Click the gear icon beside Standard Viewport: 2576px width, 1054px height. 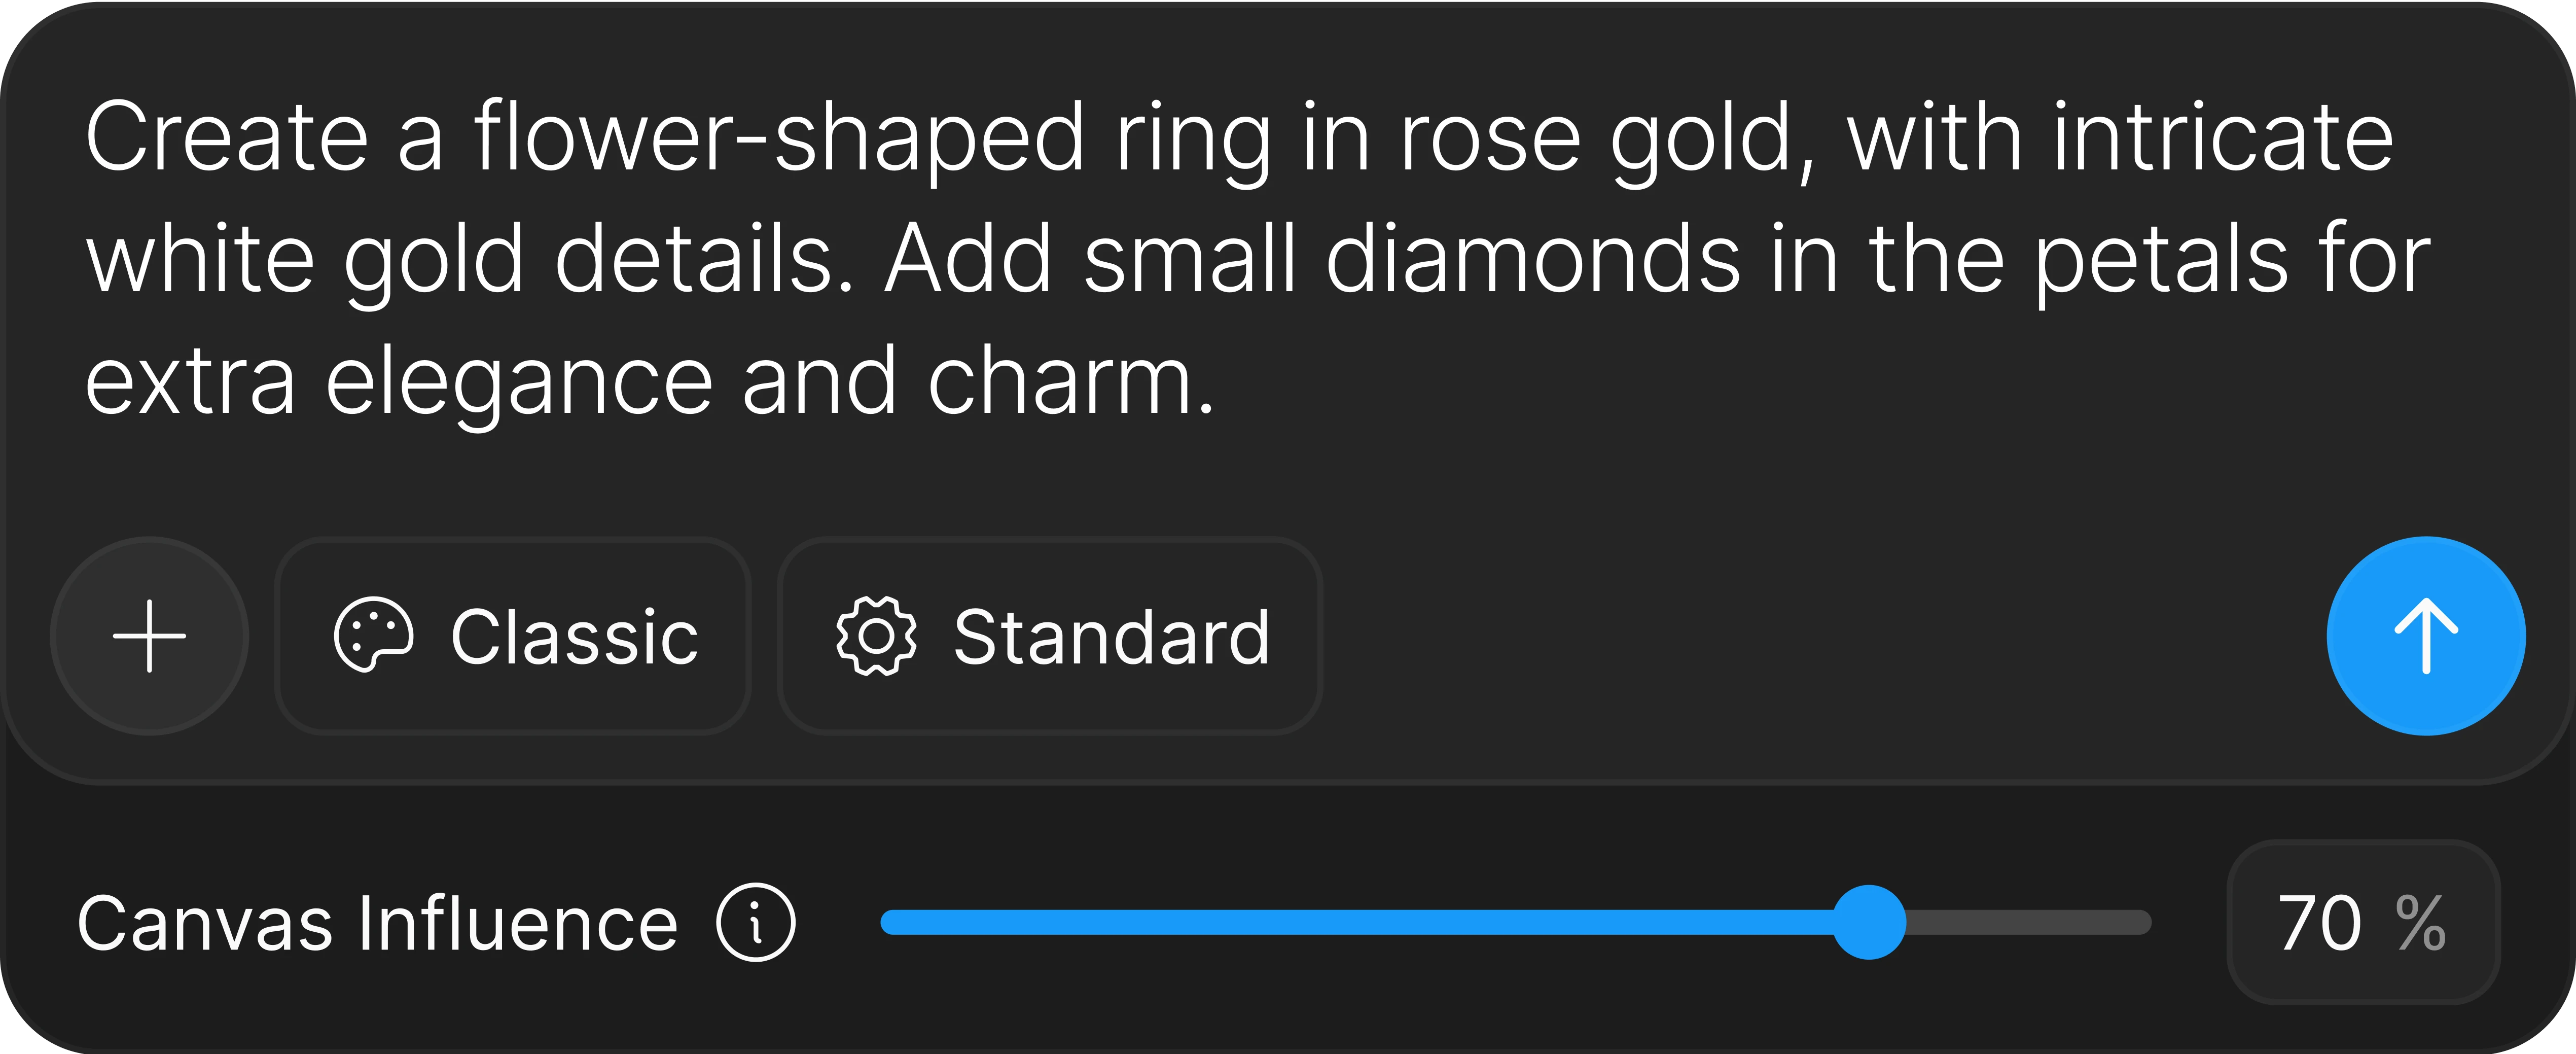tap(875, 636)
